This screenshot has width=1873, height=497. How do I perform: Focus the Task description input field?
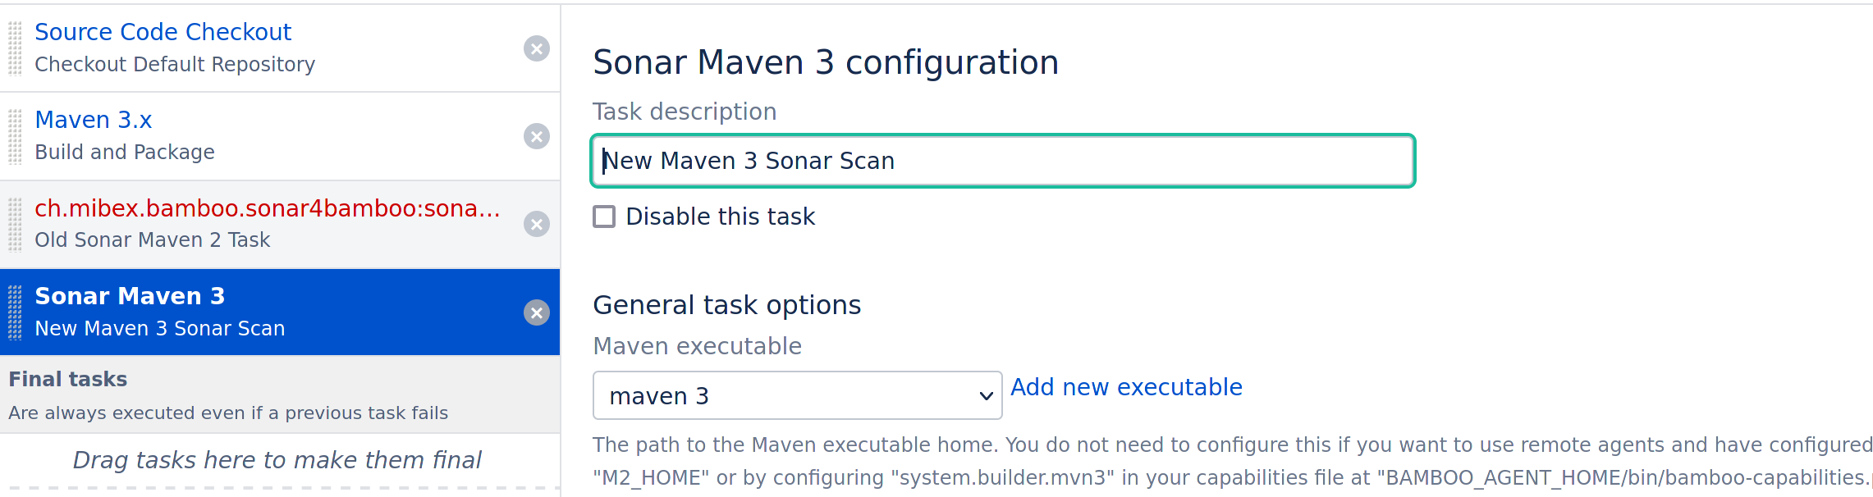(1002, 161)
